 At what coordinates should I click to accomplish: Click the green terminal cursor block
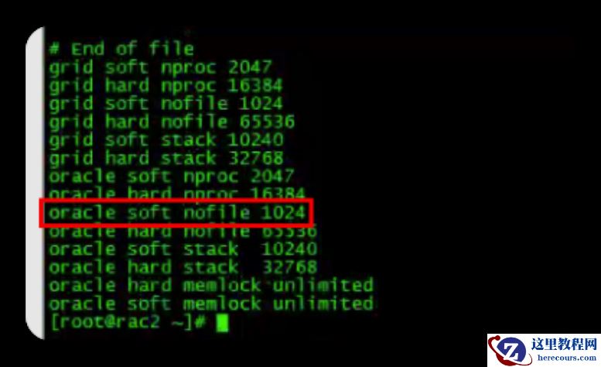click(x=222, y=323)
